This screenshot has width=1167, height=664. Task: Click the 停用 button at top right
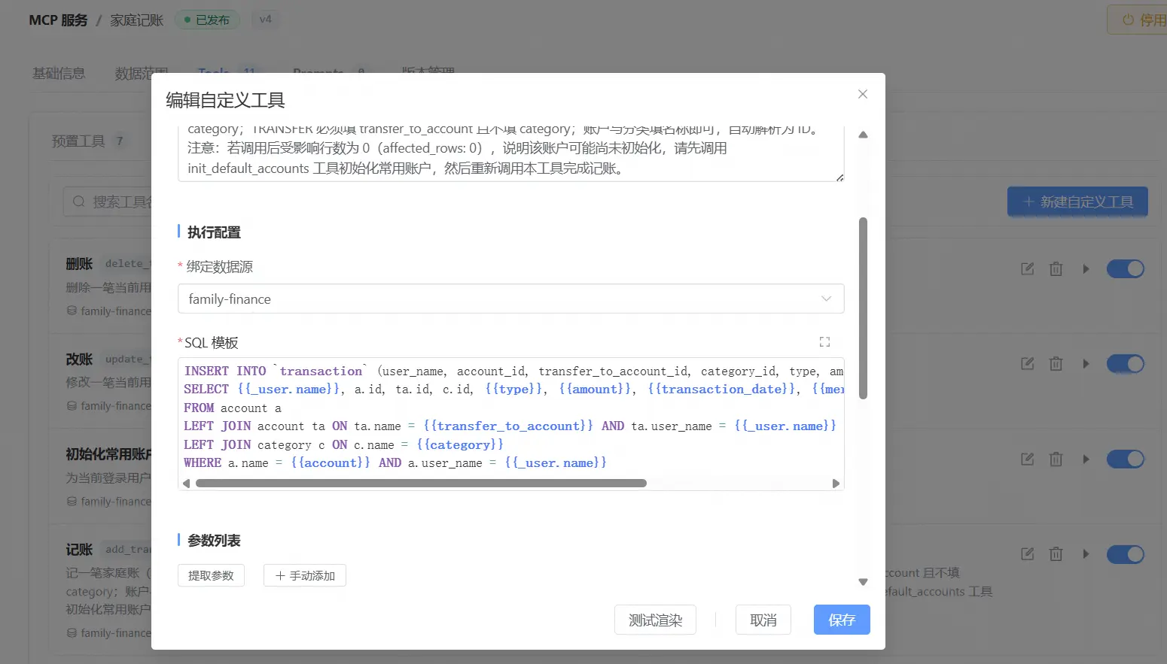pos(1138,20)
